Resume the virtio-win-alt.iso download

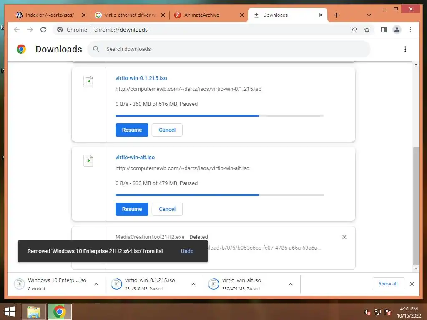click(132, 209)
